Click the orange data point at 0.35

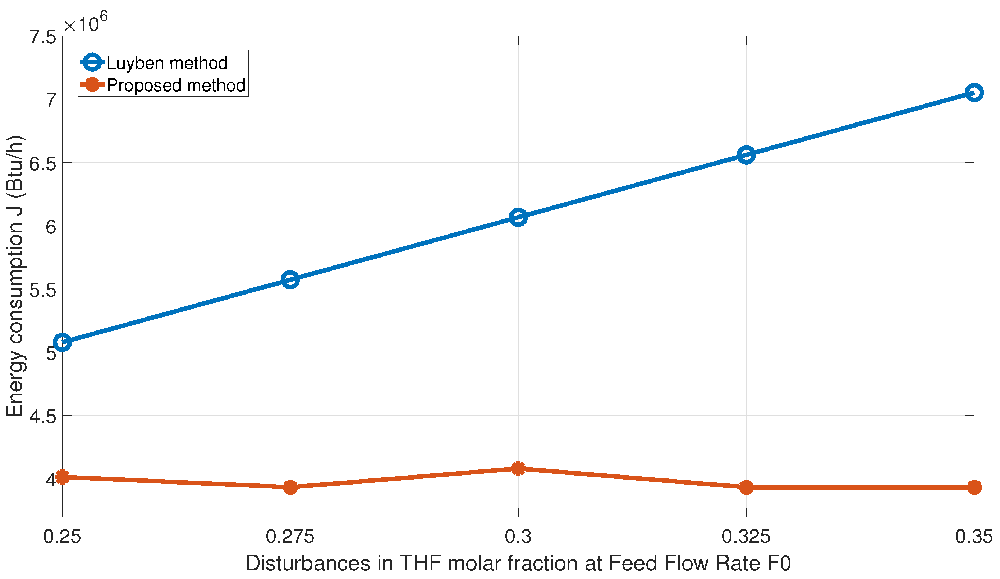click(974, 487)
